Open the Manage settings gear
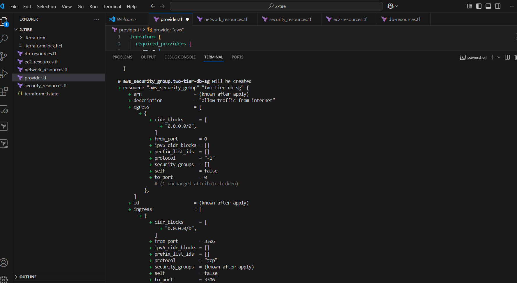Image resolution: width=517 pixels, height=283 pixels. pyautogui.click(x=4, y=279)
